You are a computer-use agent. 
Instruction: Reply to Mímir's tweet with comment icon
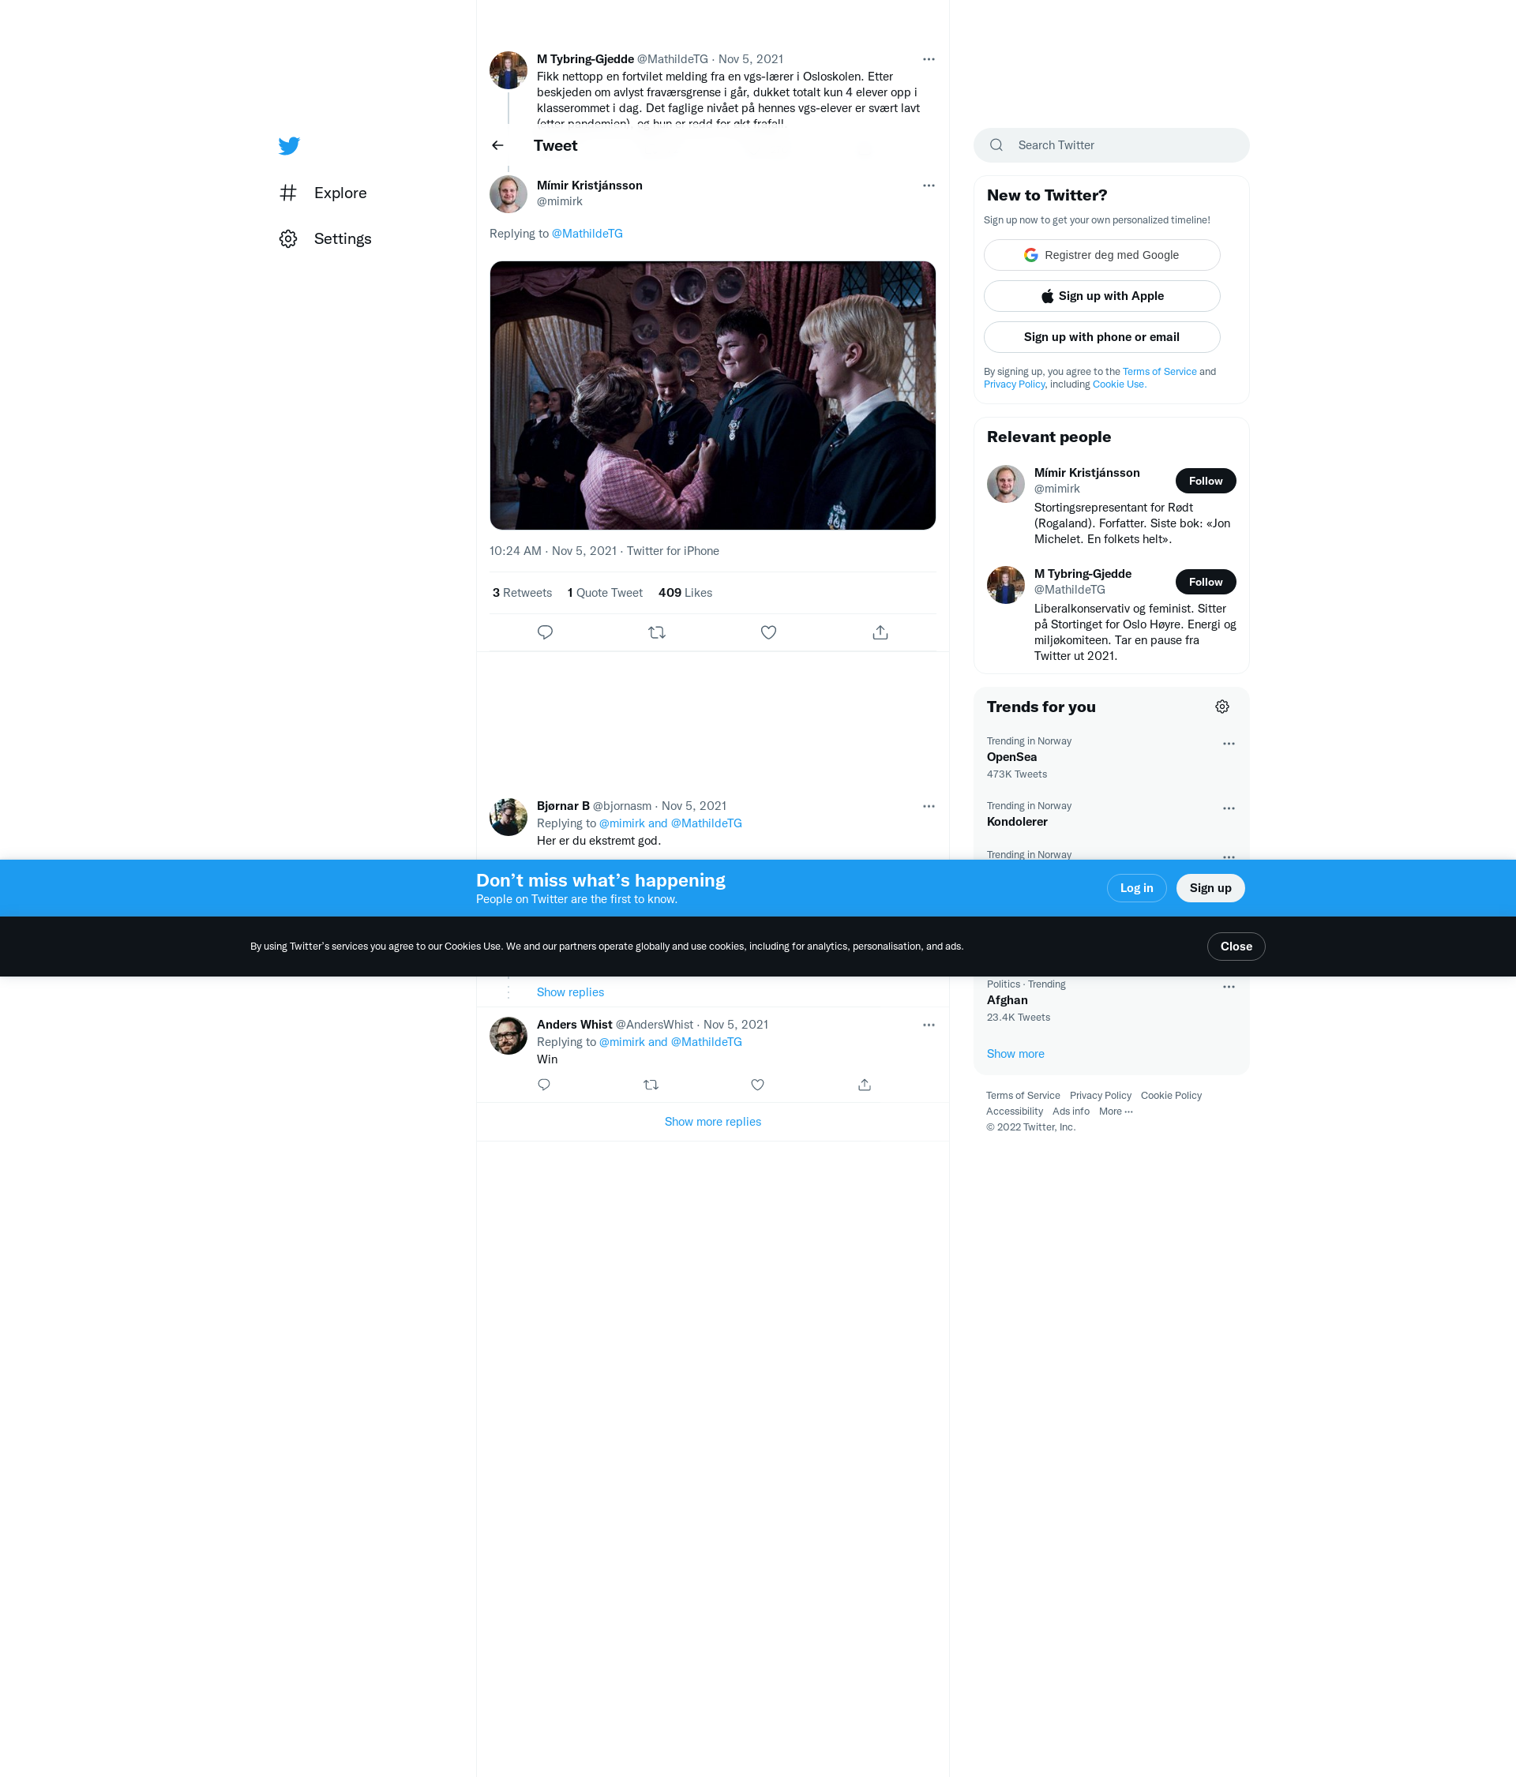(x=545, y=632)
